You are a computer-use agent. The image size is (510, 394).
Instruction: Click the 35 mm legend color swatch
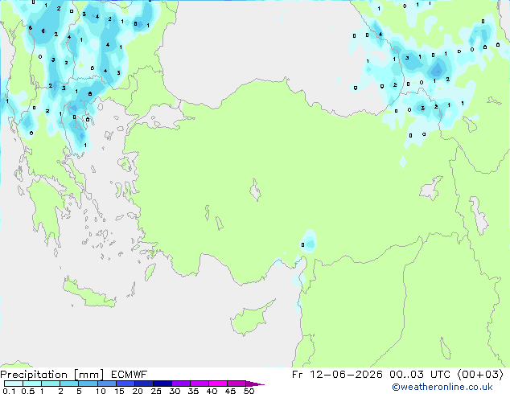pyautogui.click(x=199, y=384)
